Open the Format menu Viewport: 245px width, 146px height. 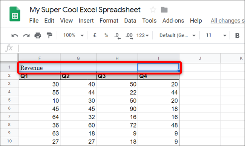click(109, 21)
